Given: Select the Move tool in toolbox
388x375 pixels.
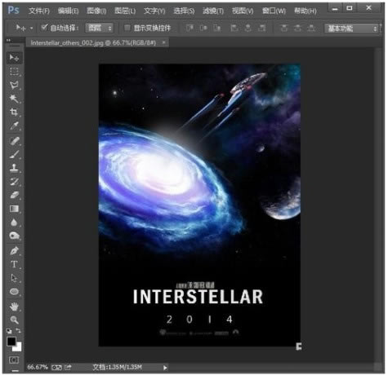Looking at the screenshot, I should pos(14,57).
